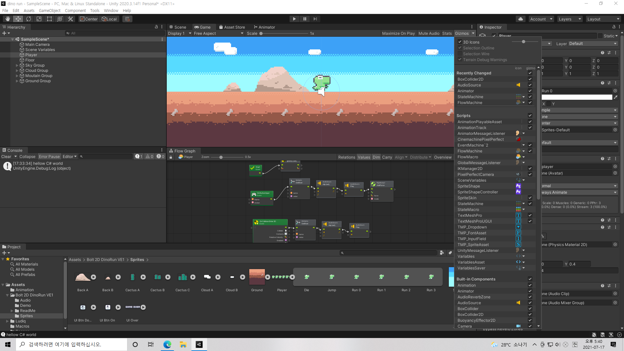Screen dimensions: 624x351
Task: Open the Layers dropdown
Action: [570, 19]
